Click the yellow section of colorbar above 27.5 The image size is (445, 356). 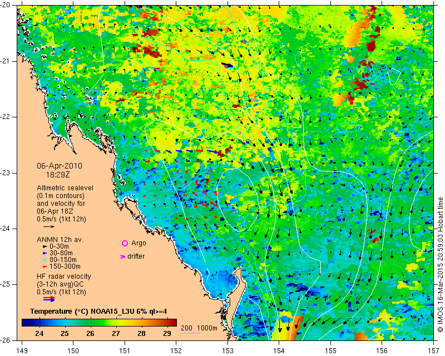128,323
